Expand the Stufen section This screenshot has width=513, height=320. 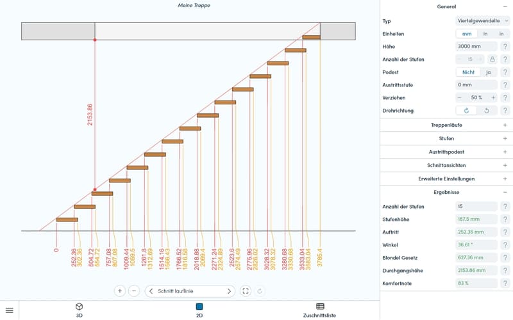click(x=505, y=138)
